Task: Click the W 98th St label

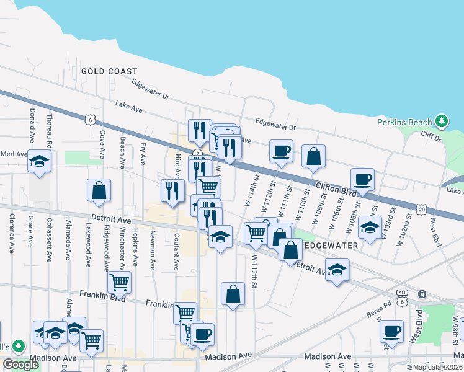Action: coord(455,330)
